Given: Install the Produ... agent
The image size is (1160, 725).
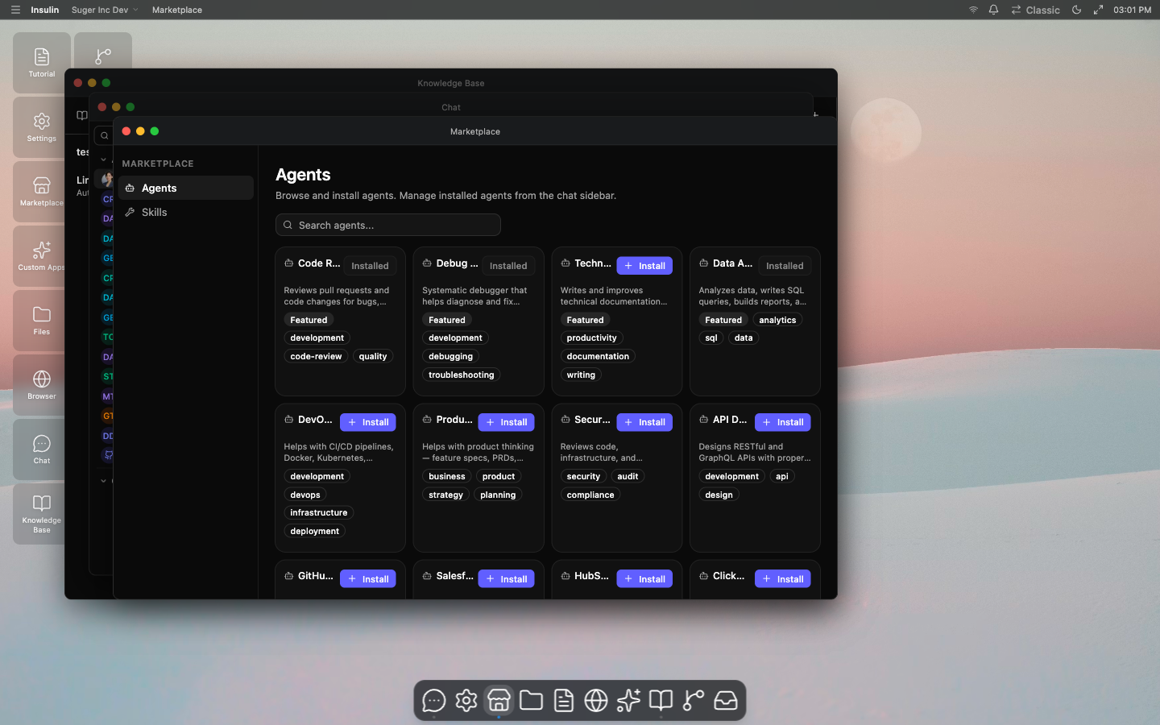Looking at the screenshot, I should (507, 422).
